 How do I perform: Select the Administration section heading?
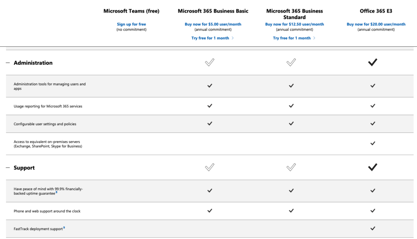tap(33, 63)
